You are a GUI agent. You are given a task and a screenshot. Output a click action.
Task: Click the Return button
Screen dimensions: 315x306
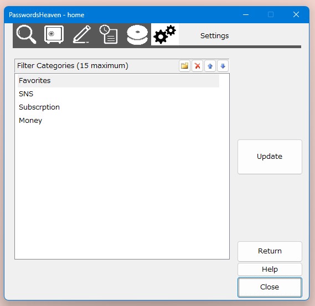(270, 251)
